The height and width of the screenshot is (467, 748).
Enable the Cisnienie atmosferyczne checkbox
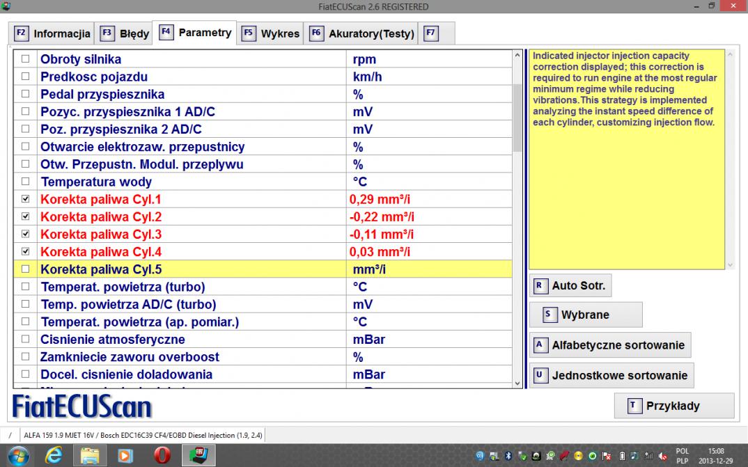[x=25, y=339]
